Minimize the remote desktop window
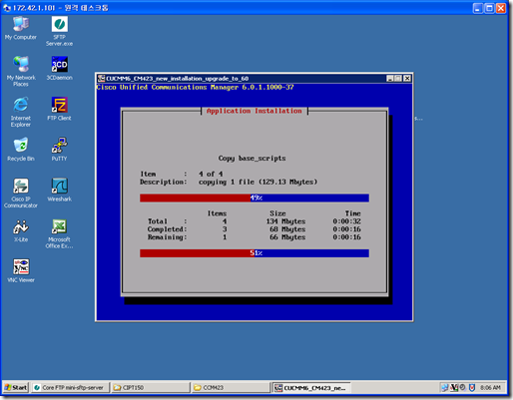 pos(478,8)
